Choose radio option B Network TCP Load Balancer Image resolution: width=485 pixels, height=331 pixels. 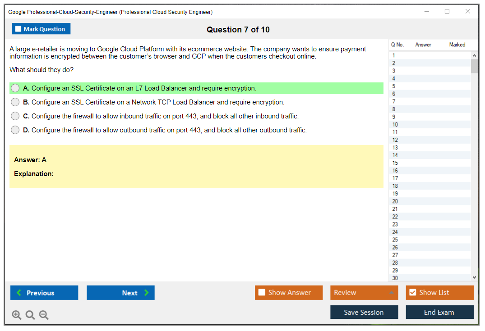tap(15, 102)
